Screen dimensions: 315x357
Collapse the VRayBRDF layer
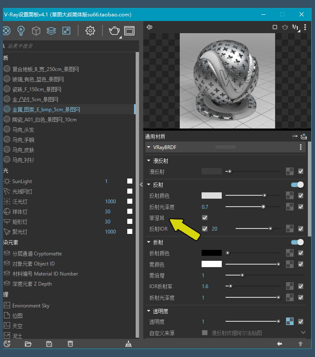149,147
